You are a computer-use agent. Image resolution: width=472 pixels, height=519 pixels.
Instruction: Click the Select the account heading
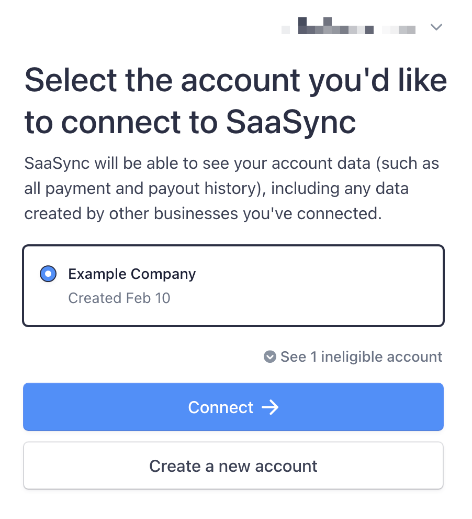pyautogui.click(x=235, y=101)
